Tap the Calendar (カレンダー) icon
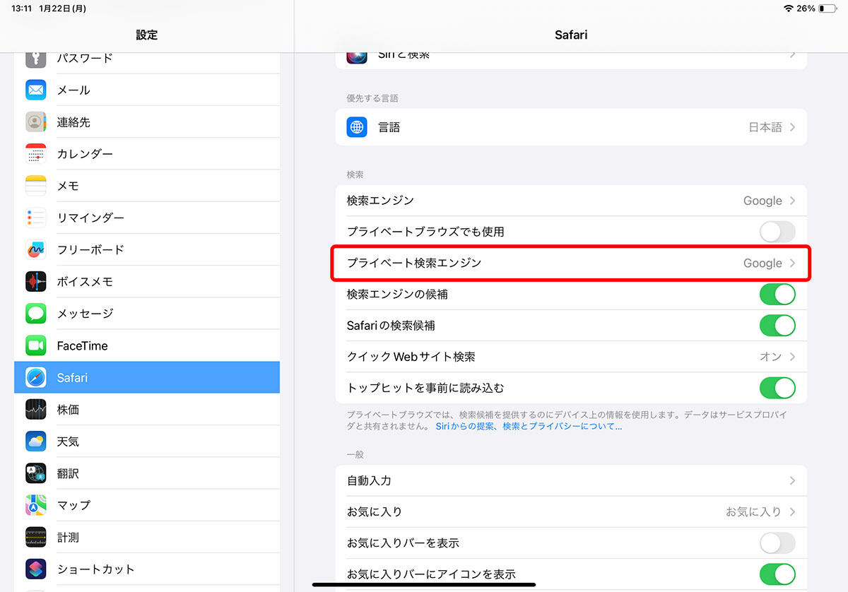The width and height of the screenshot is (848, 592). click(x=36, y=153)
